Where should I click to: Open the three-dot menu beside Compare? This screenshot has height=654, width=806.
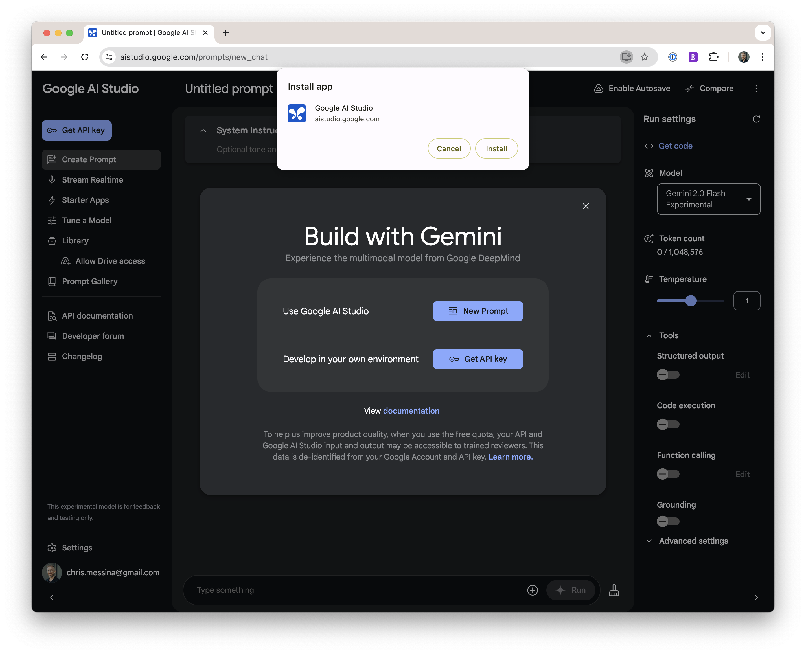click(756, 89)
